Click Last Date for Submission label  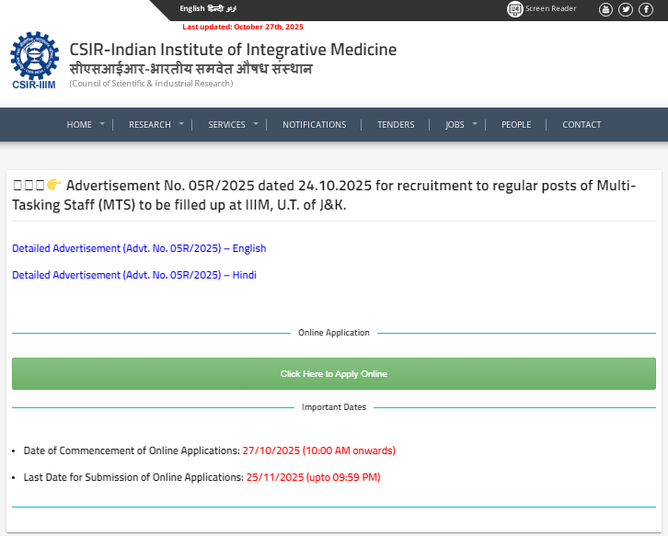click(x=133, y=477)
